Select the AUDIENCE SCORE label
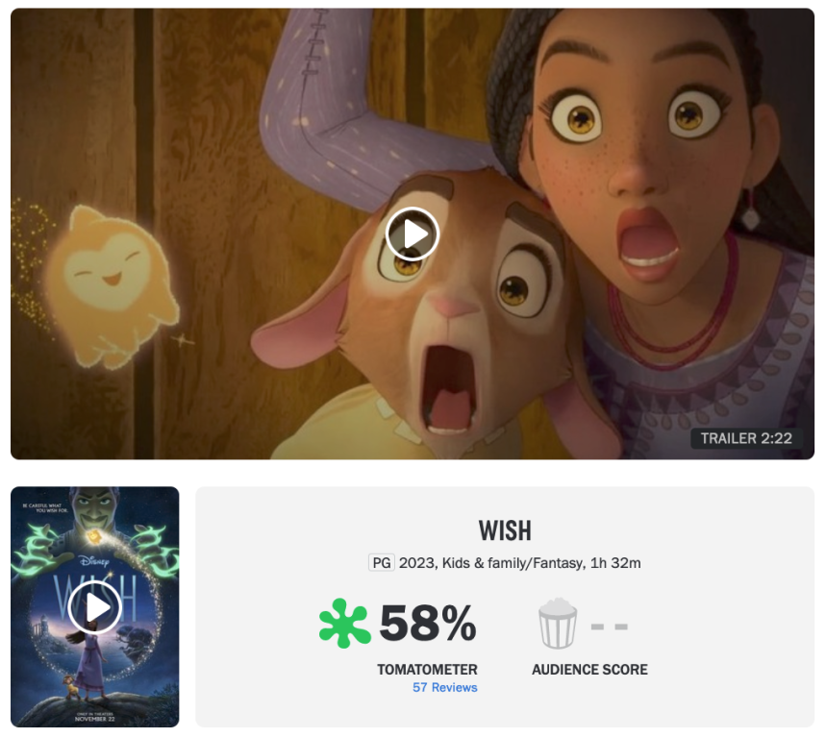826x738 pixels. (x=589, y=670)
